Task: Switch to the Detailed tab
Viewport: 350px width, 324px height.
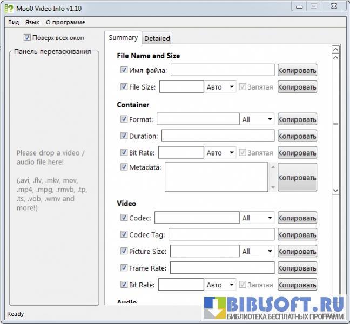Action: (x=157, y=38)
